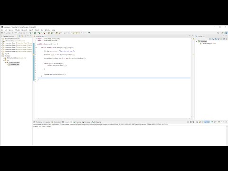228x171 pixels.
Task: Open the Run button dropdown arrow
Action: (37, 33)
